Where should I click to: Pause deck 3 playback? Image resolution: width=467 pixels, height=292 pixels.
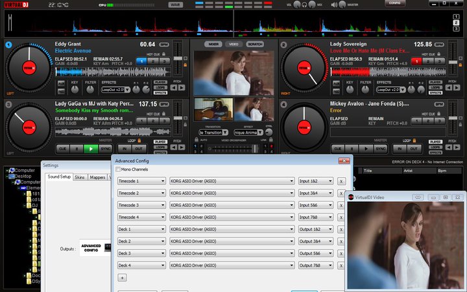77,149
